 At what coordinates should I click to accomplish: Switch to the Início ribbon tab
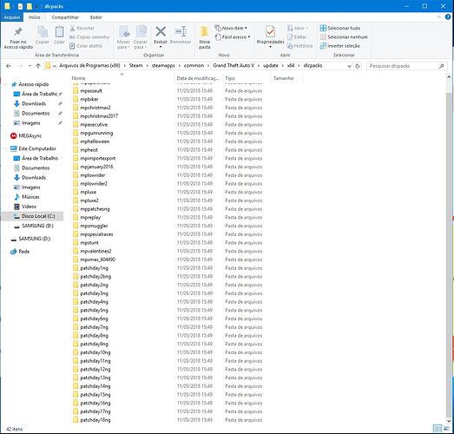point(34,17)
